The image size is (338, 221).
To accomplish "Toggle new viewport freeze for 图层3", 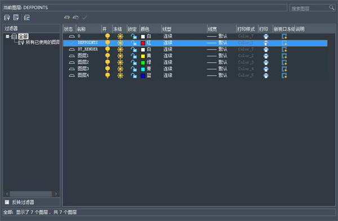I will coord(284,69).
